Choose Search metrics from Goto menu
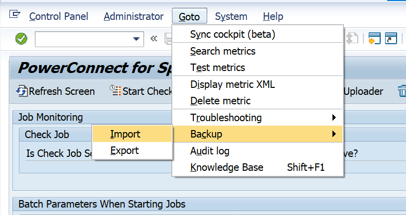406x215 pixels. (223, 51)
